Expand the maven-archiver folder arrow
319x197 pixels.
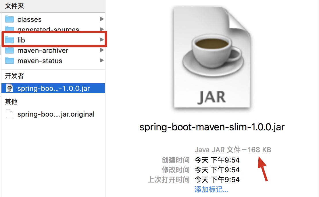(102, 50)
